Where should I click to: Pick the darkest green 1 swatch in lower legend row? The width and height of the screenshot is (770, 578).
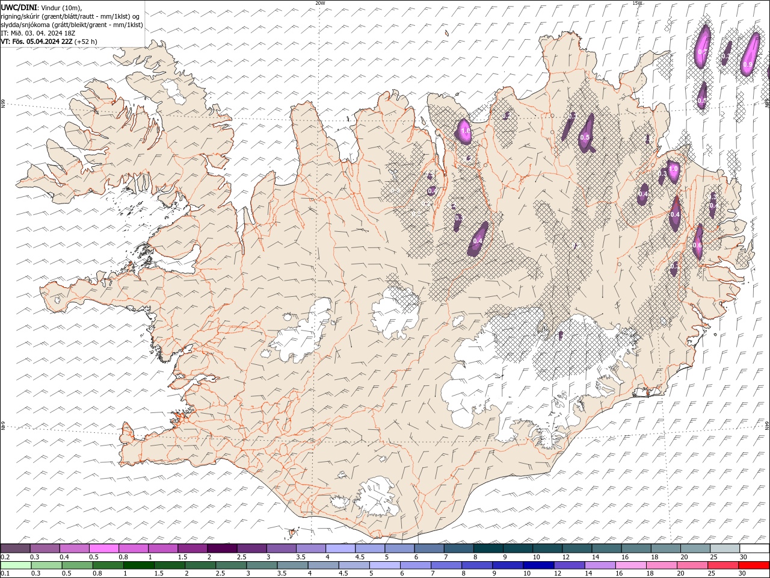coord(138,565)
